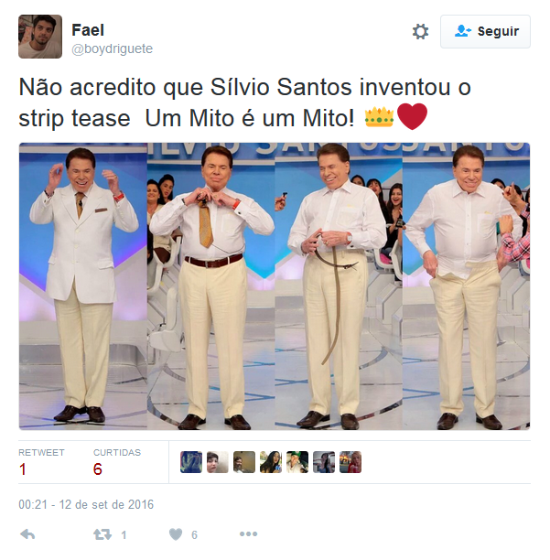This screenshot has width=550, height=560.
Task: Open the second liker's avatar
Action: pos(218,462)
